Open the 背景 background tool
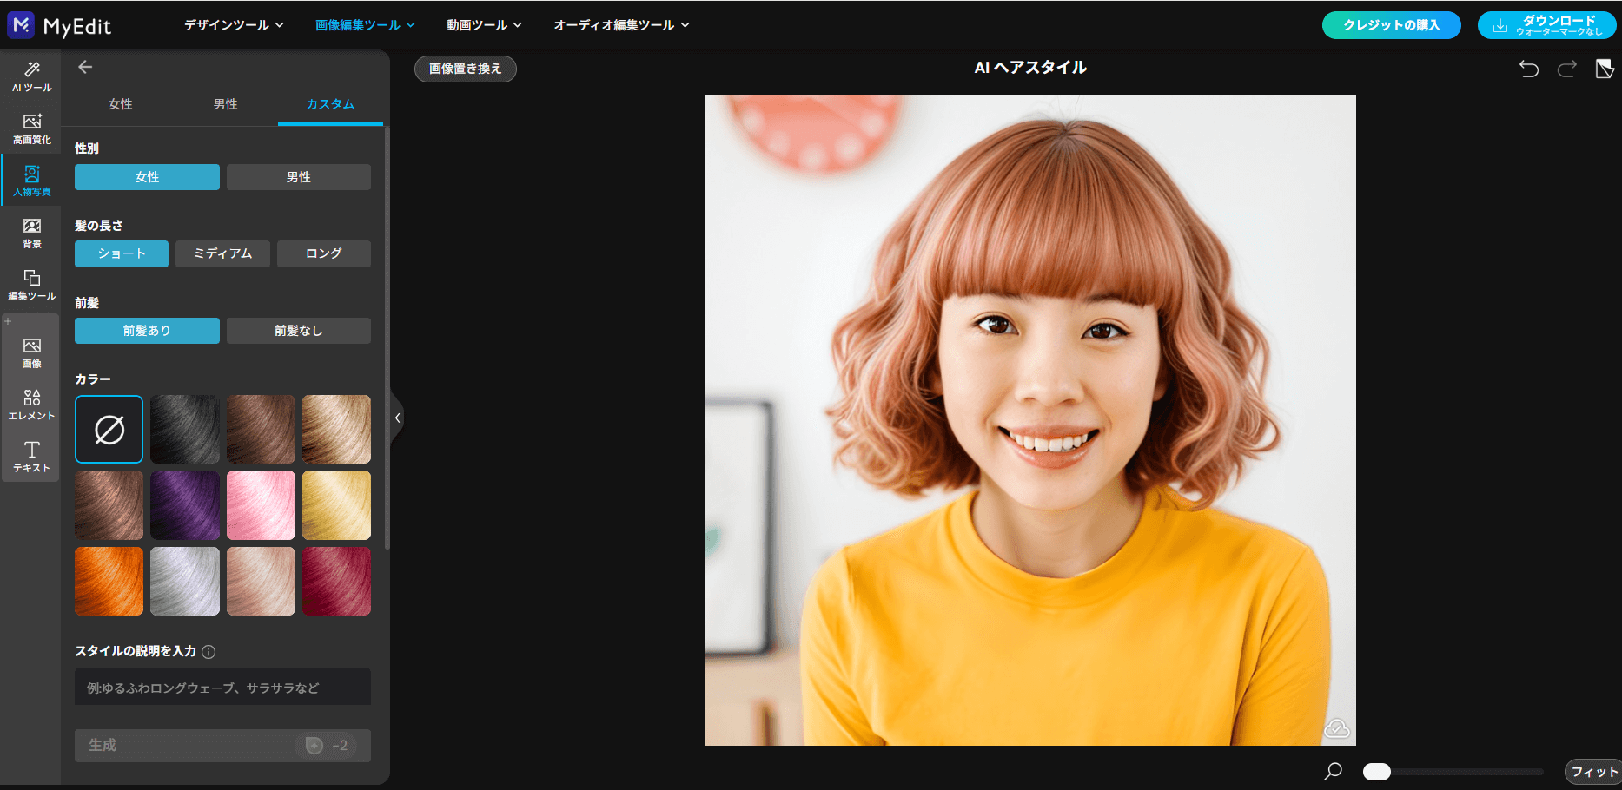This screenshot has width=1622, height=790. 32,233
